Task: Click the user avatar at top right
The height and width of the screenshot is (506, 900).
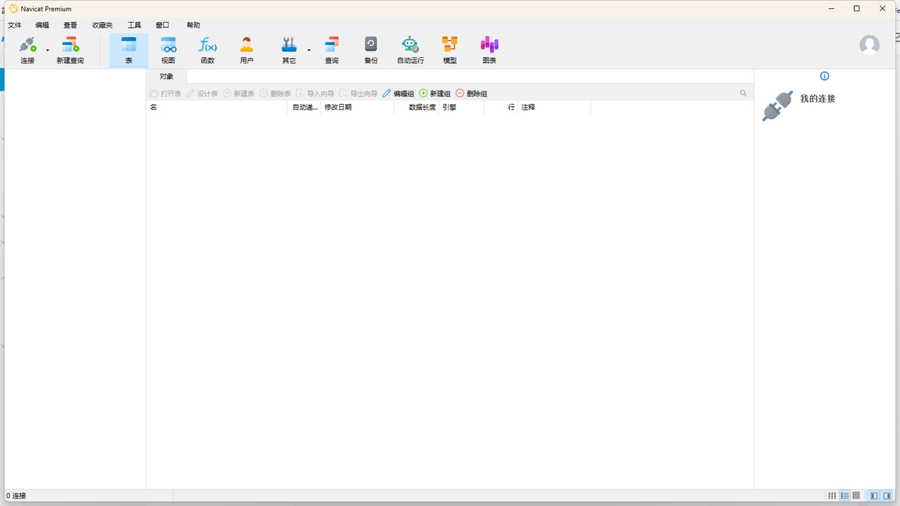Action: click(x=869, y=44)
